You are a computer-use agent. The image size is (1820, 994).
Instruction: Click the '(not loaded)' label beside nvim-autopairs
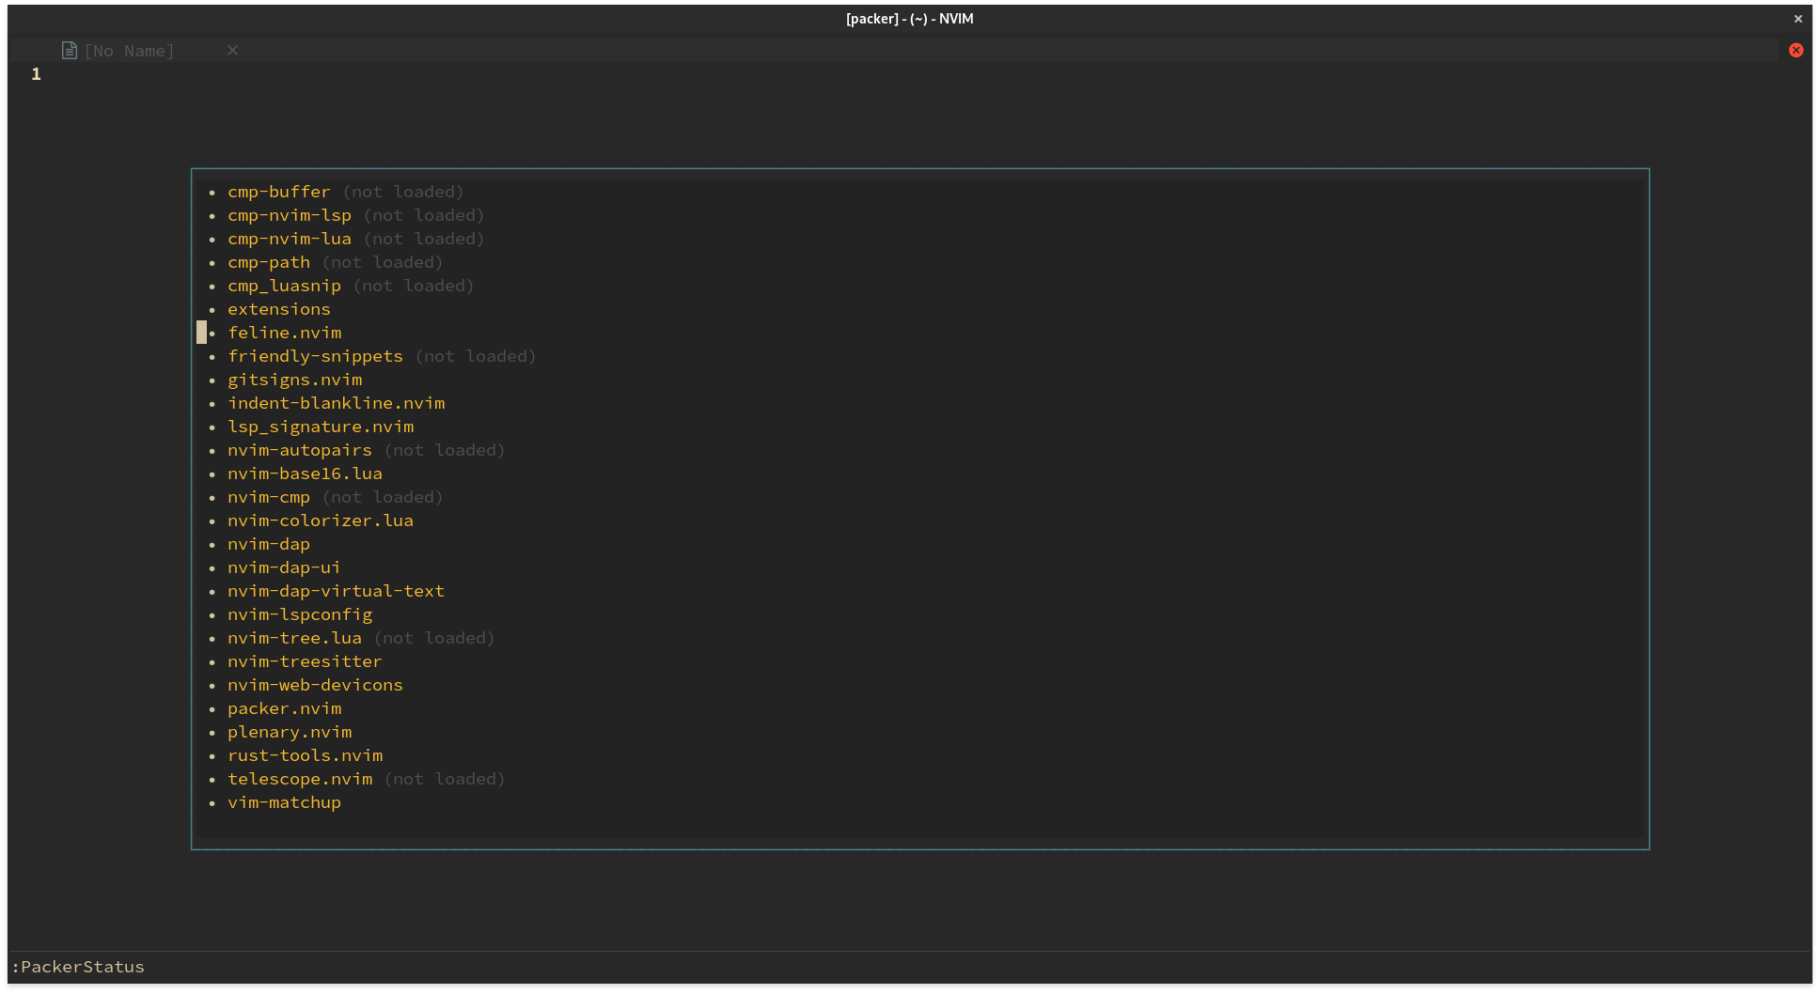[x=445, y=450]
